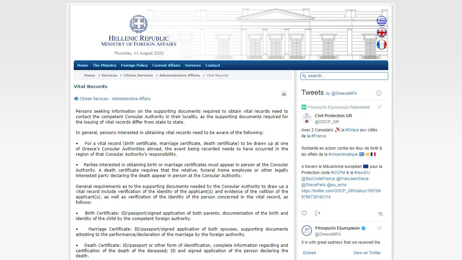Go to Home breadcrumb
Screen dimensions: 462x260
click(90, 75)
